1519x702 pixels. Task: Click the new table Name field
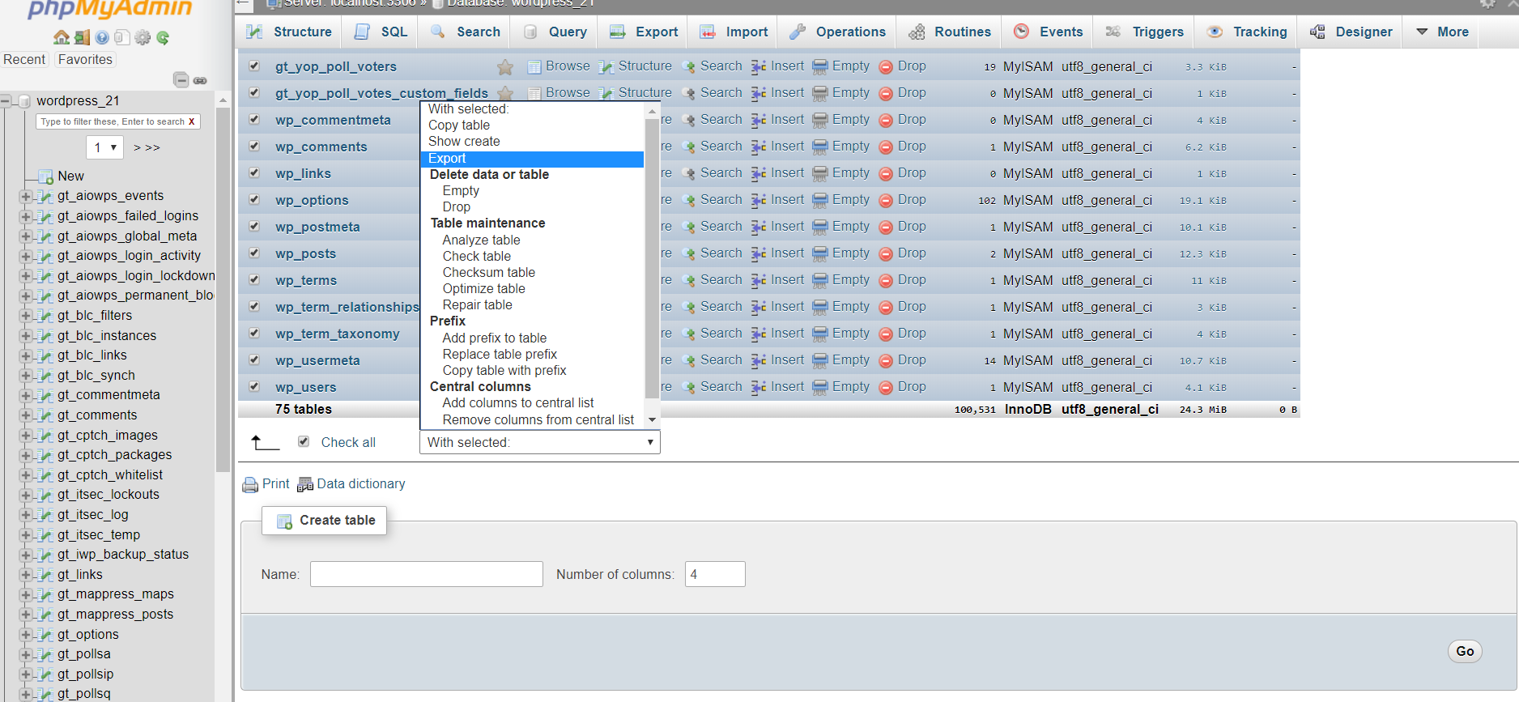pos(426,574)
